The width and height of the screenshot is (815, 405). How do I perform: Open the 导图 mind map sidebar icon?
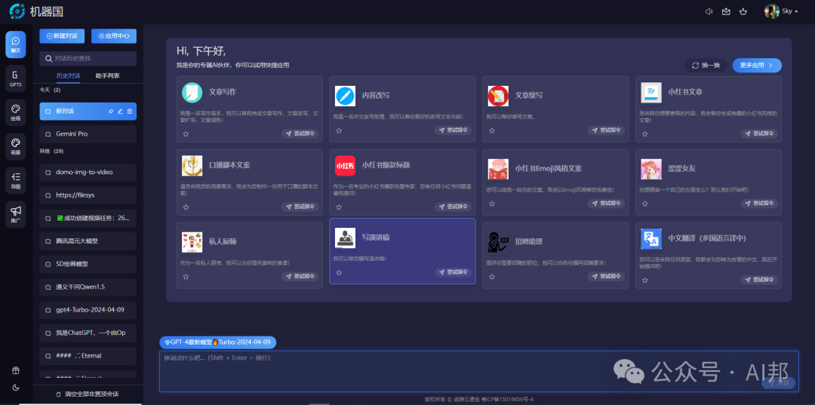[x=15, y=179]
